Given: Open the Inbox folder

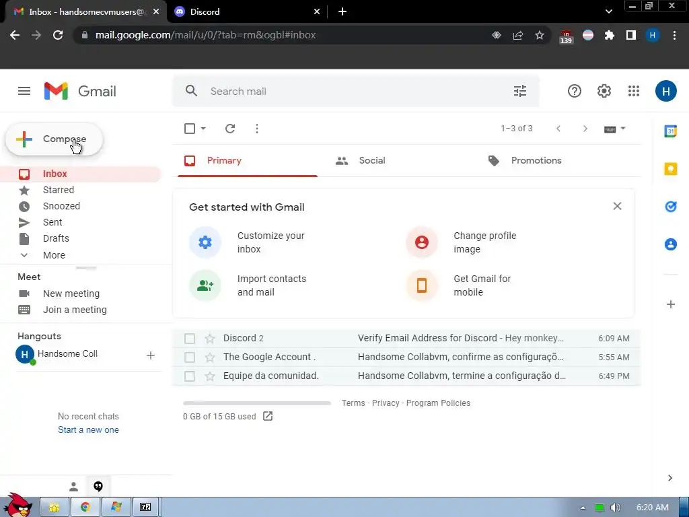Looking at the screenshot, I should 81,174.
